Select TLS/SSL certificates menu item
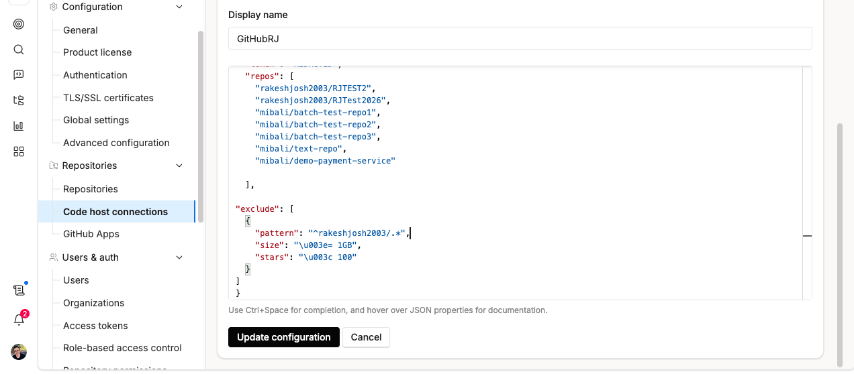Screen dimensions: 854x374 tap(108, 98)
